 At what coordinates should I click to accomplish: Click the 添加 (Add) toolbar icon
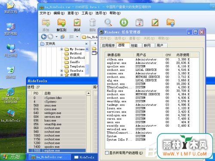[46, 22]
